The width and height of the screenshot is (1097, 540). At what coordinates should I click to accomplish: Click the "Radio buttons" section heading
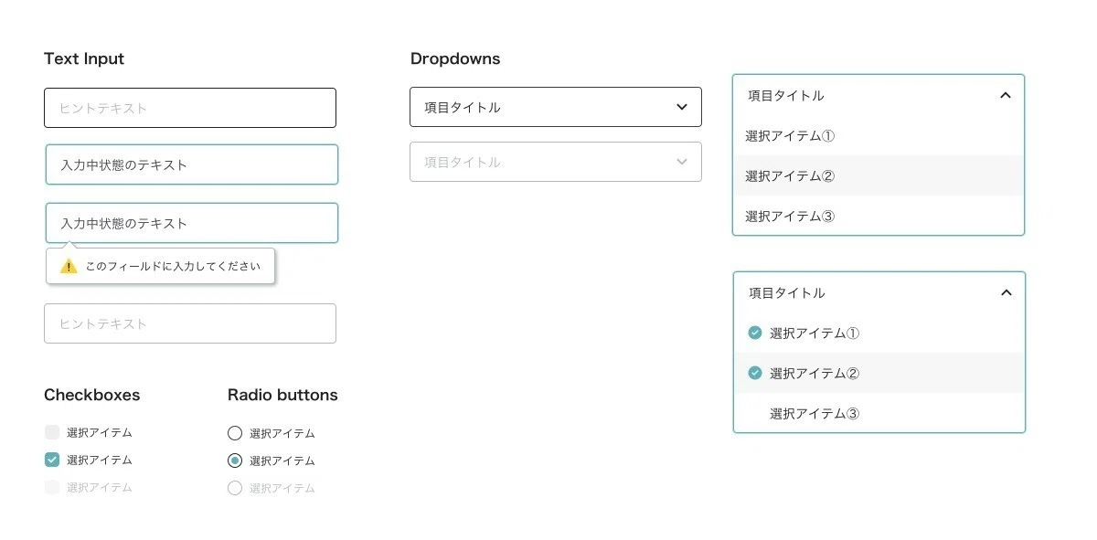pyautogui.click(x=282, y=395)
